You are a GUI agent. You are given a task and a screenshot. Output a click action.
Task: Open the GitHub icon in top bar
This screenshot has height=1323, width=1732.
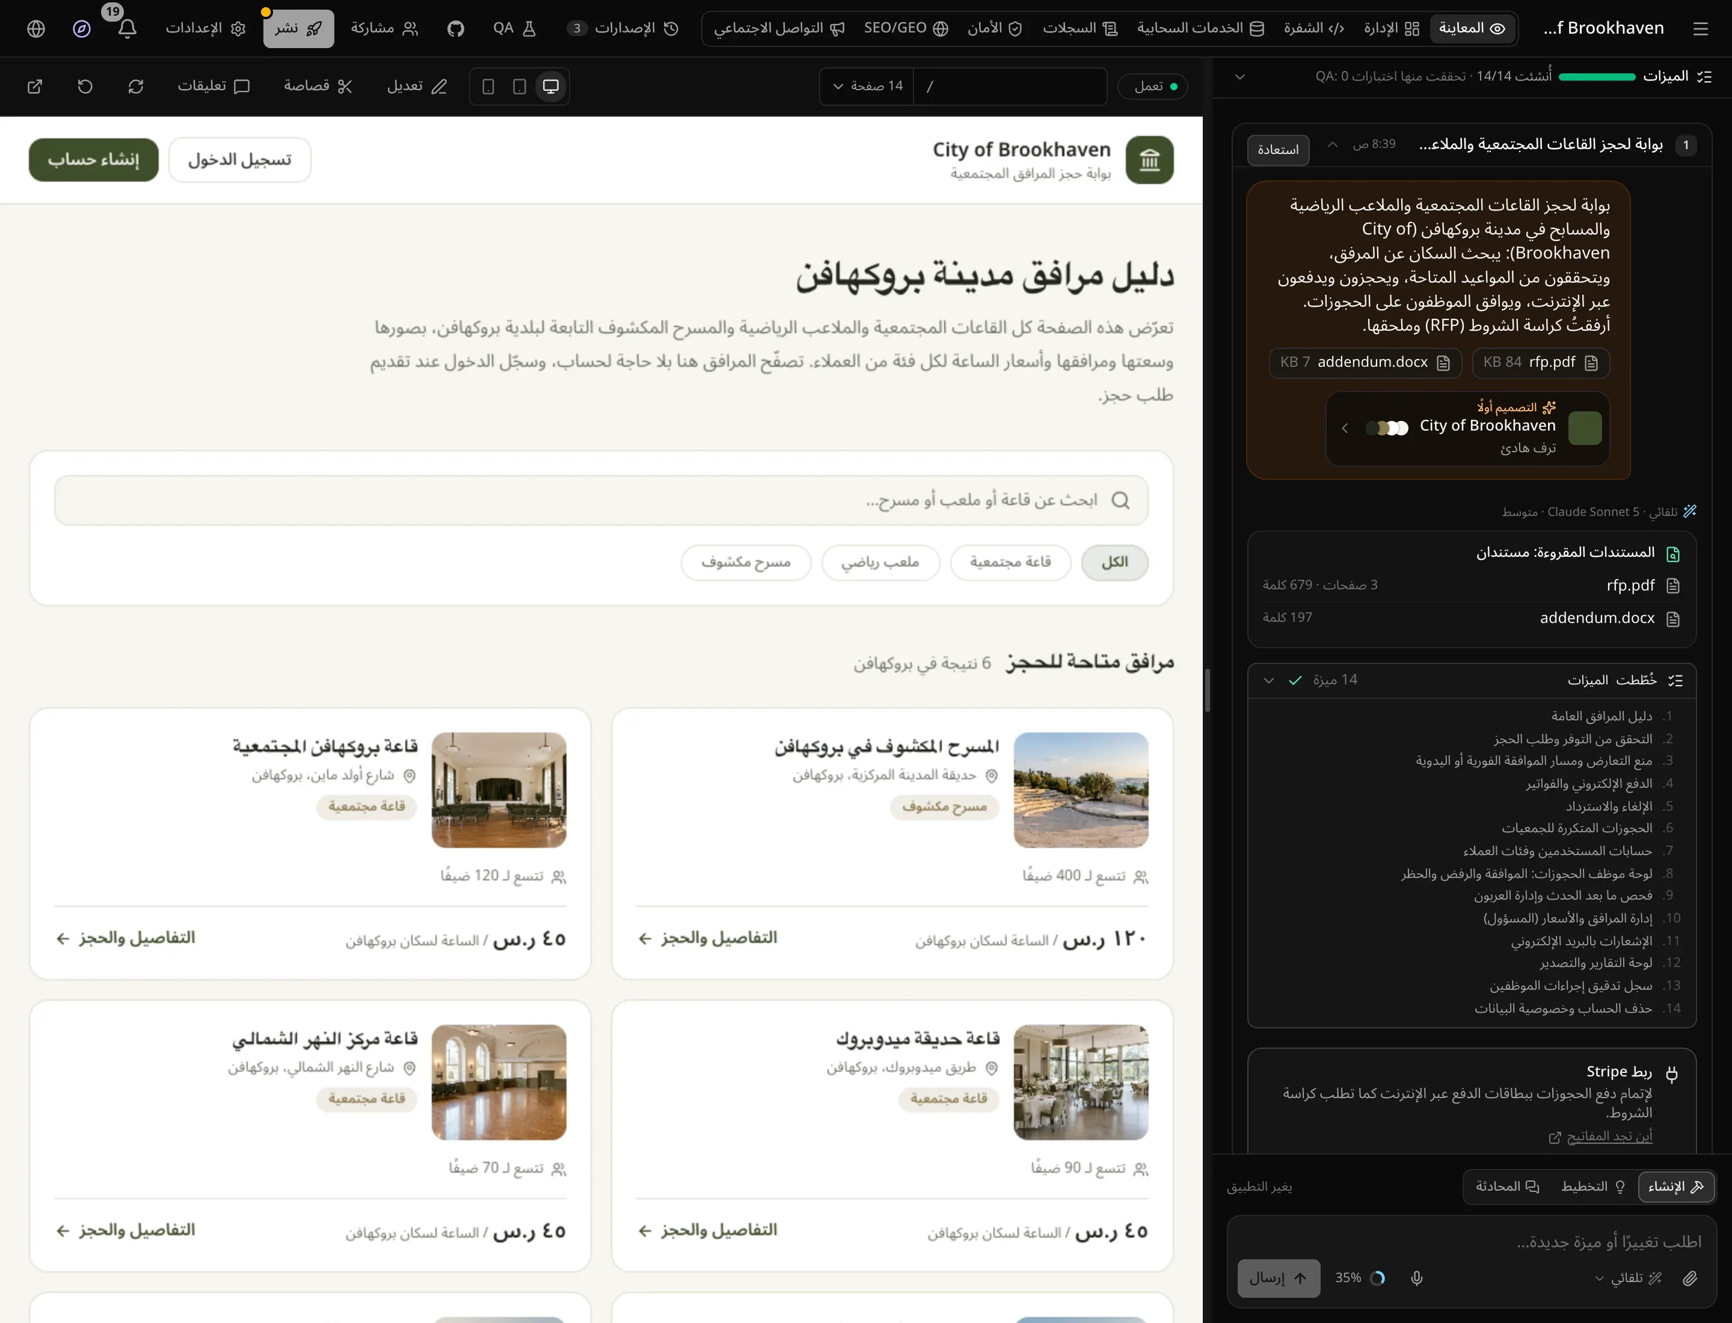[455, 28]
